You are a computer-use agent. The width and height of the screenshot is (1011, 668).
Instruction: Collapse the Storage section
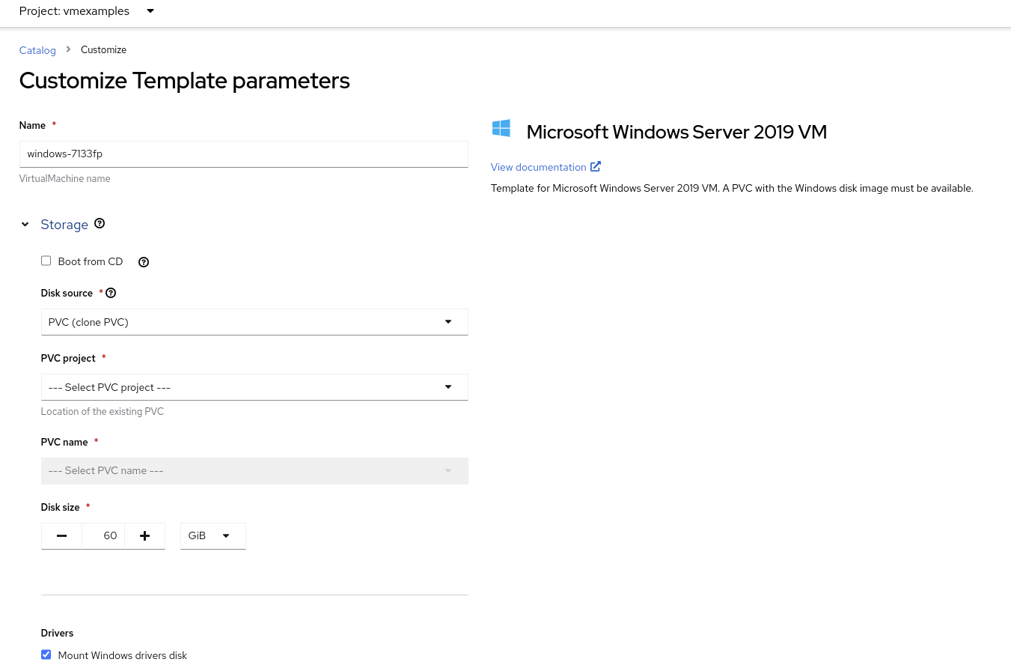click(x=25, y=224)
